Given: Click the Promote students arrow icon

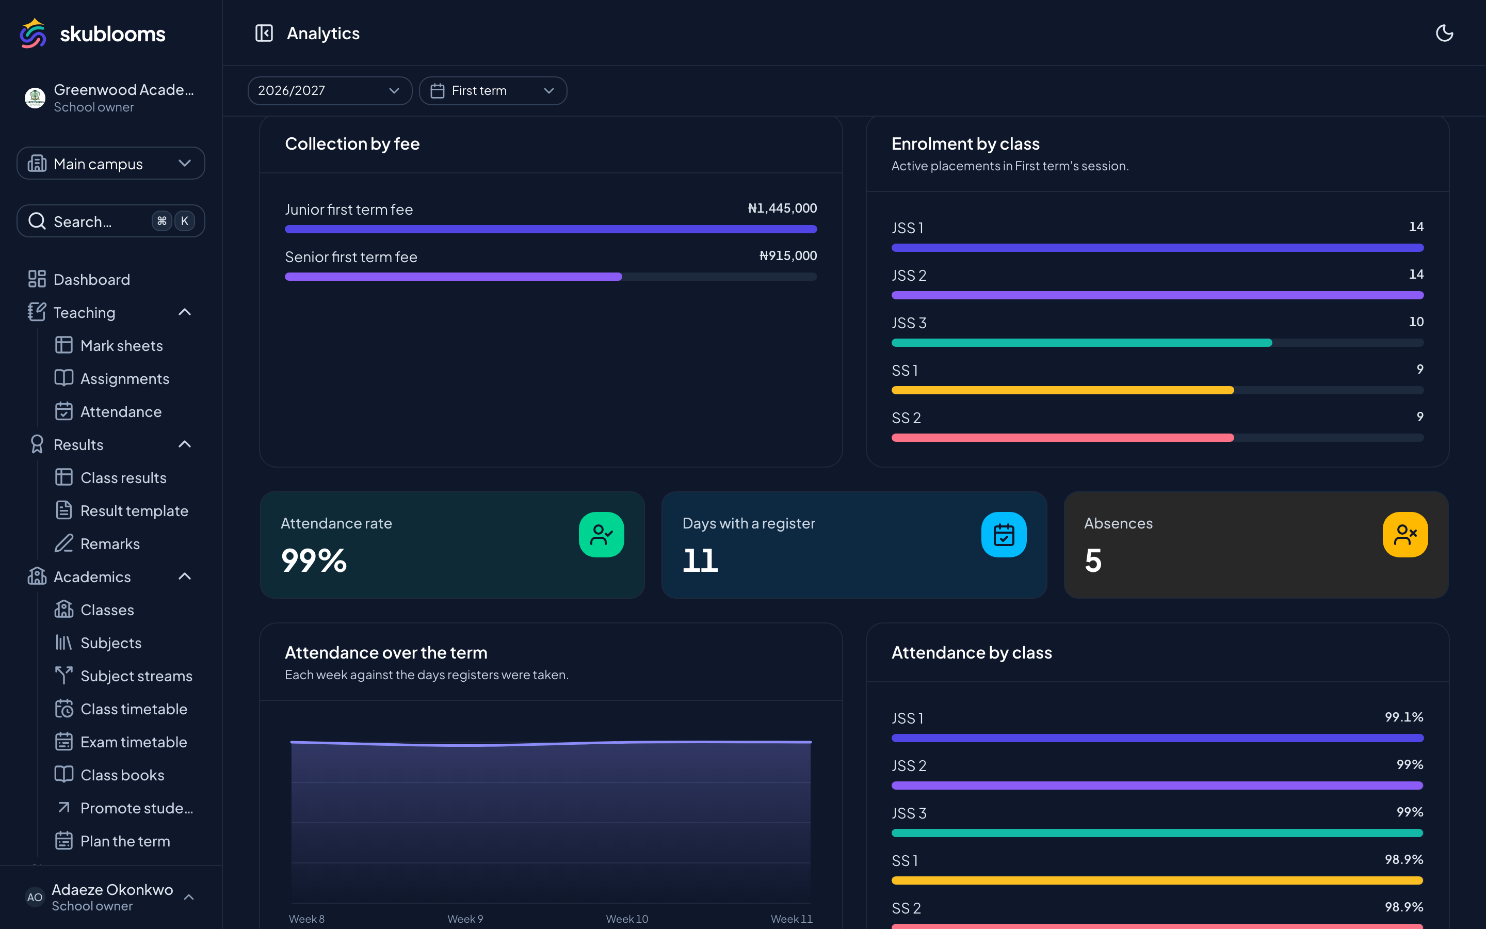Looking at the screenshot, I should (x=64, y=807).
